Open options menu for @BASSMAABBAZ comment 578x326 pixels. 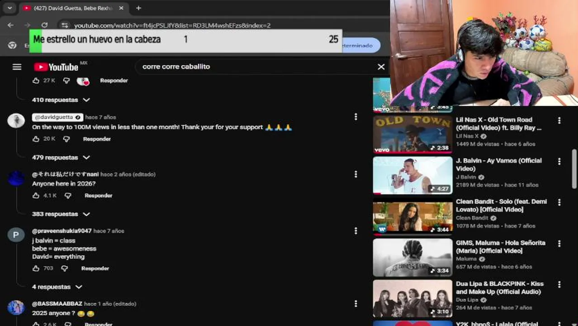point(356,304)
